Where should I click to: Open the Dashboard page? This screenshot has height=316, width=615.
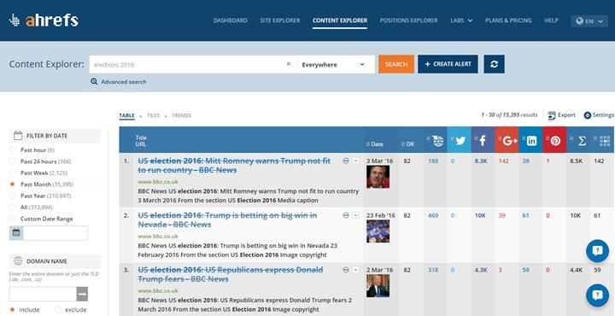pos(231,20)
